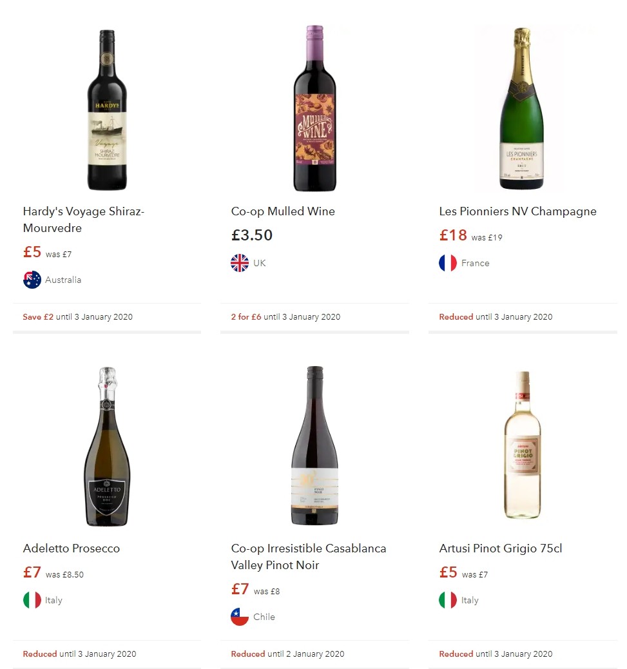Click the Italy flag under Adeletto Prosecco
This screenshot has width=627, height=669.
point(32,600)
